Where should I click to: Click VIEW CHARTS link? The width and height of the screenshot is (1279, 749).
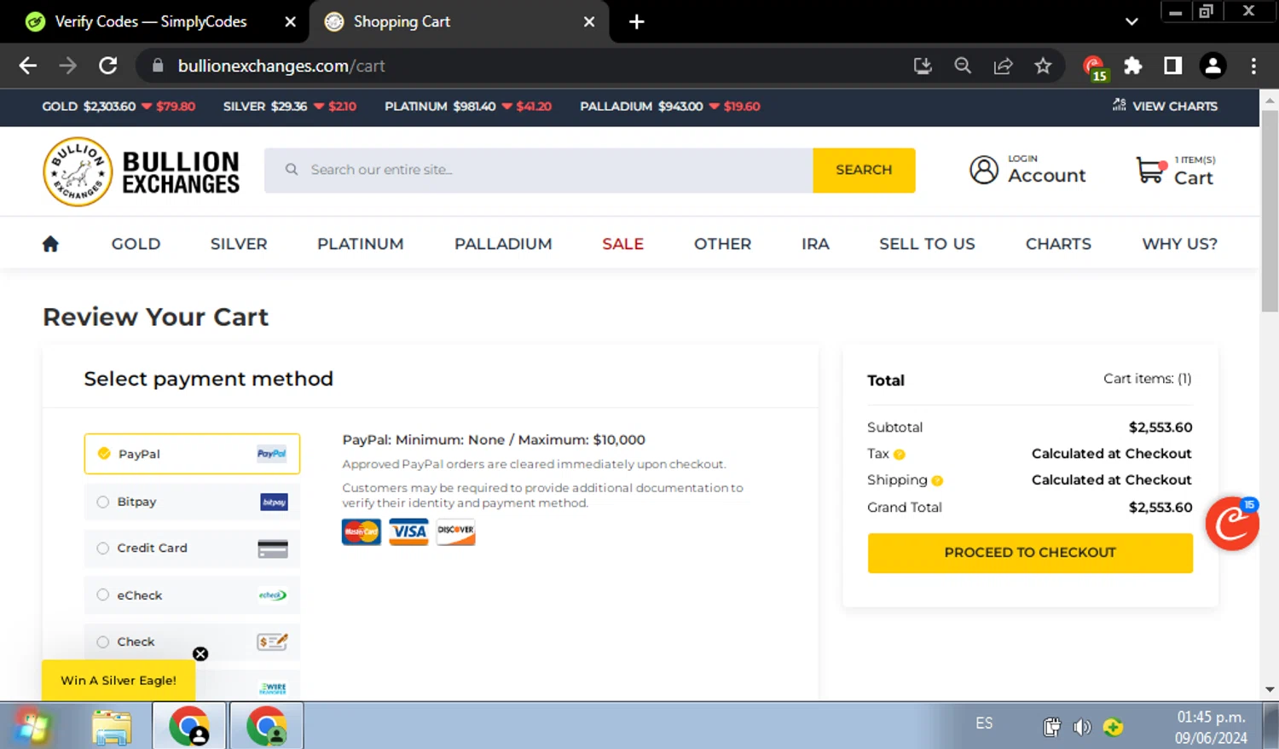click(1165, 106)
